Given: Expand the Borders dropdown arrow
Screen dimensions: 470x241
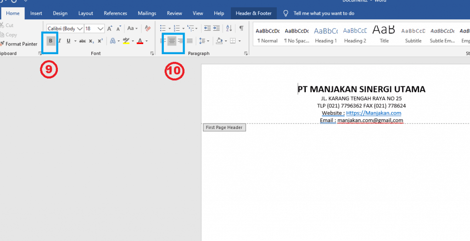Looking at the screenshot, I should [x=240, y=41].
